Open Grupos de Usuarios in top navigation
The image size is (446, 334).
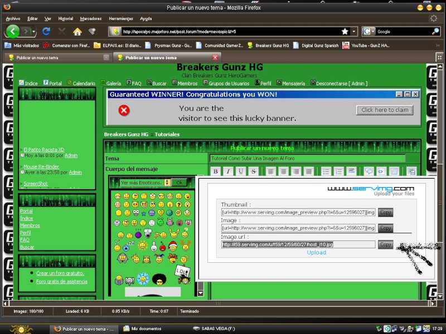(x=226, y=83)
